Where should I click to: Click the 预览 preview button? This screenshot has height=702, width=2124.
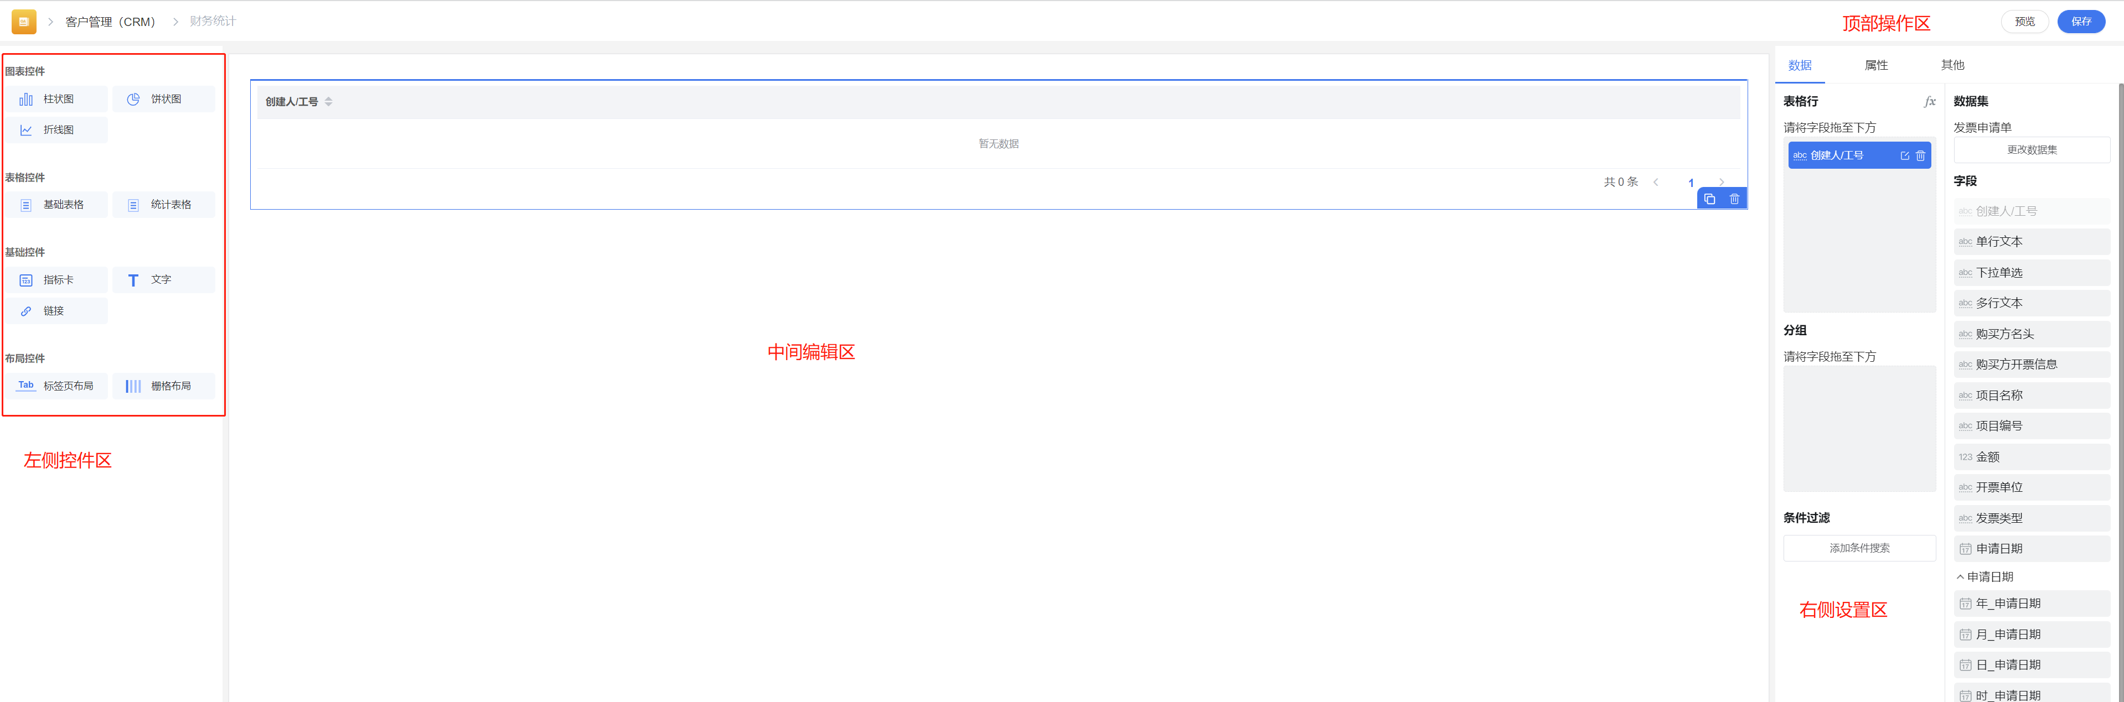pos(2024,22)
